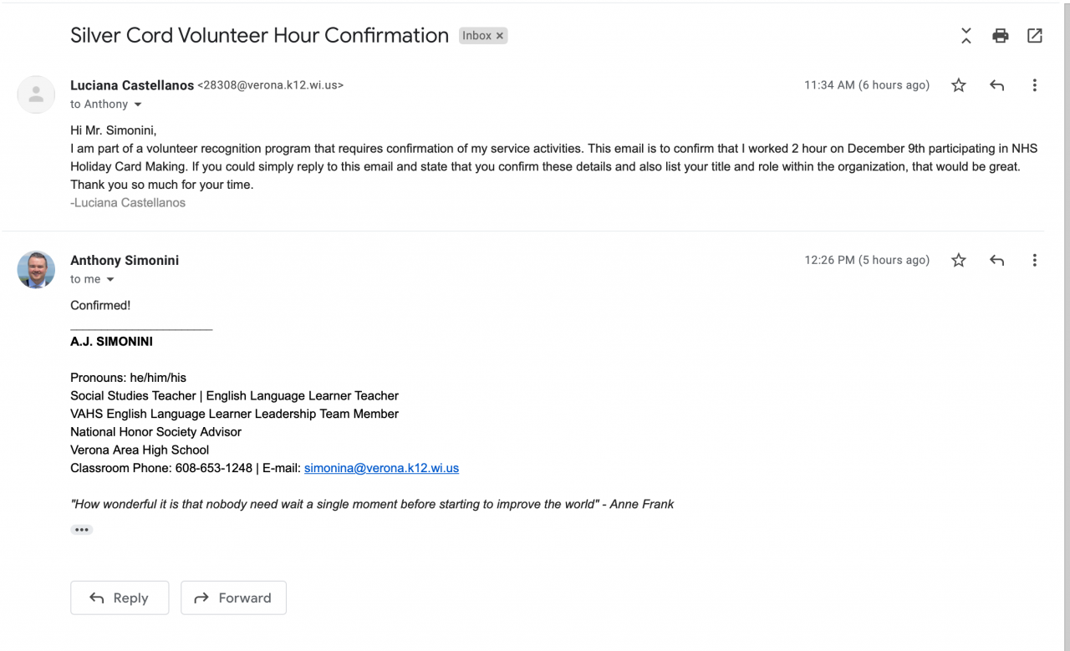This screenshot has height=651, width=1070.
Task: Star Anthony Simonini's reply message
Action: tap(959, 261)
